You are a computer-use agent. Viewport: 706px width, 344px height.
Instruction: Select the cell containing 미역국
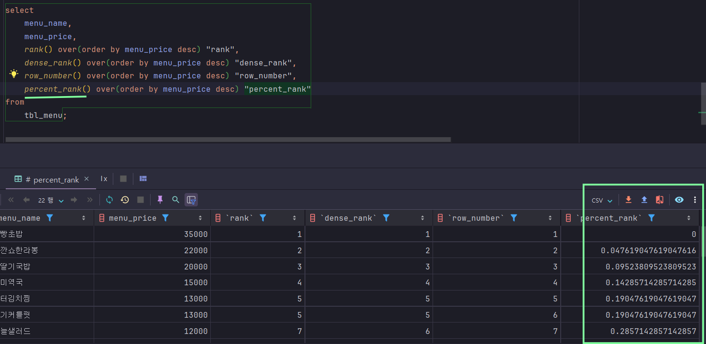tap(47, 282)
